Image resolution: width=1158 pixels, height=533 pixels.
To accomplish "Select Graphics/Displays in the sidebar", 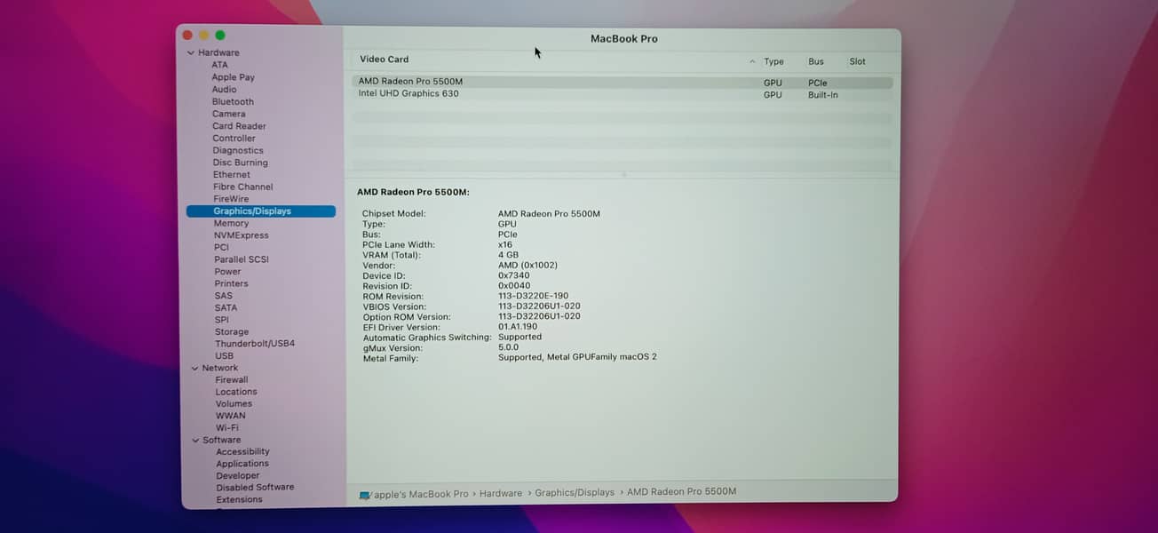I will (251, 211).
